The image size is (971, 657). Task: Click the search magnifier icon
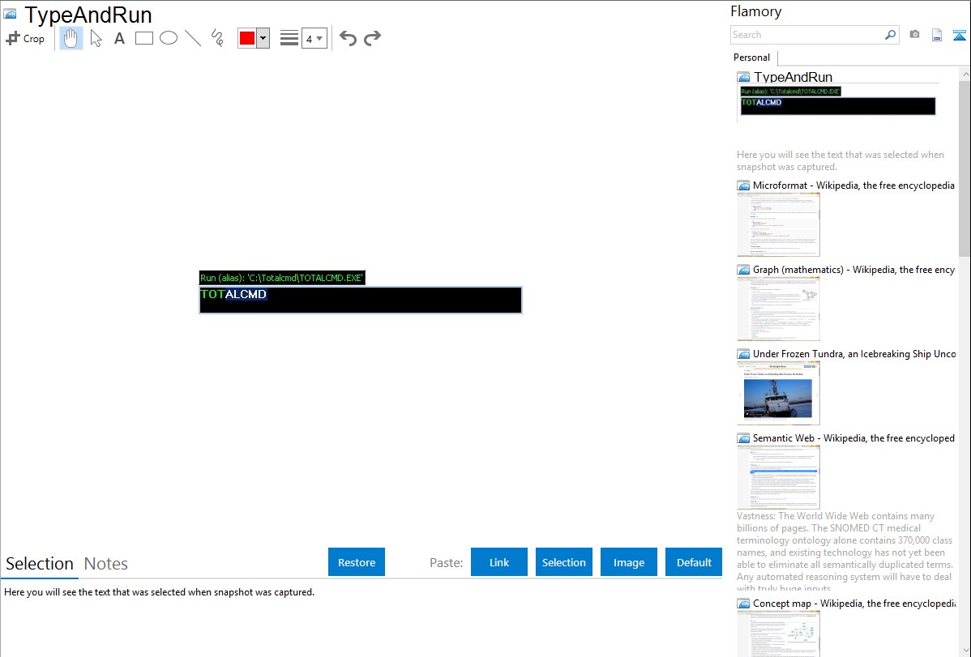(890, 35)
